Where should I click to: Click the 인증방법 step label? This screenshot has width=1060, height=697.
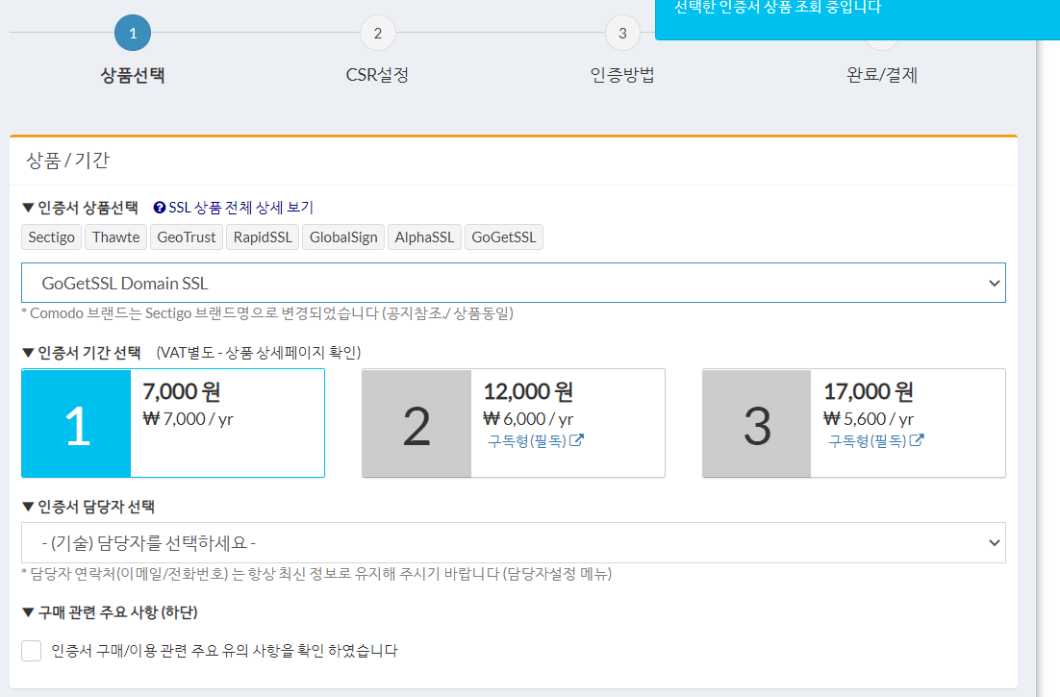pos(622,75)
